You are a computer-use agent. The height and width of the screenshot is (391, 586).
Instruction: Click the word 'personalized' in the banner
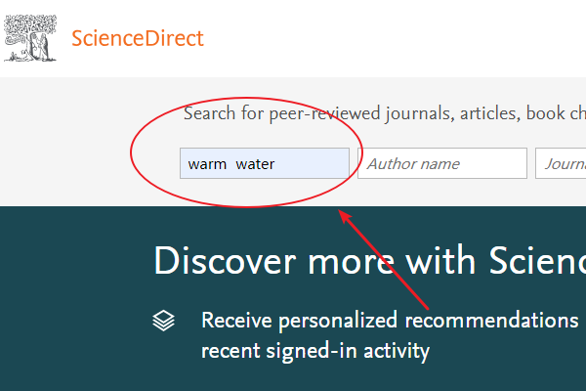click(338, 321)
